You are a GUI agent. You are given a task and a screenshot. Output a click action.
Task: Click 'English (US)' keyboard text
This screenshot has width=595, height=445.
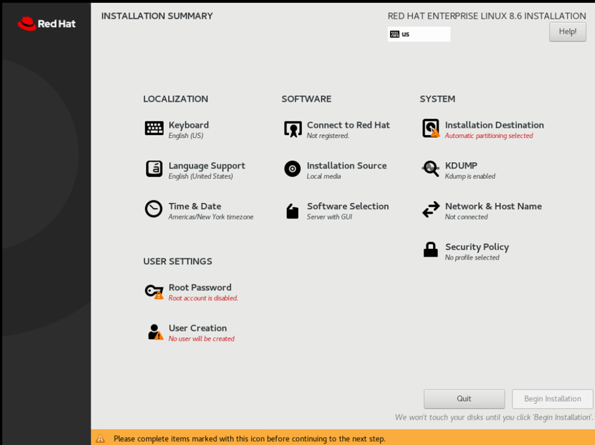coord(186,136)
